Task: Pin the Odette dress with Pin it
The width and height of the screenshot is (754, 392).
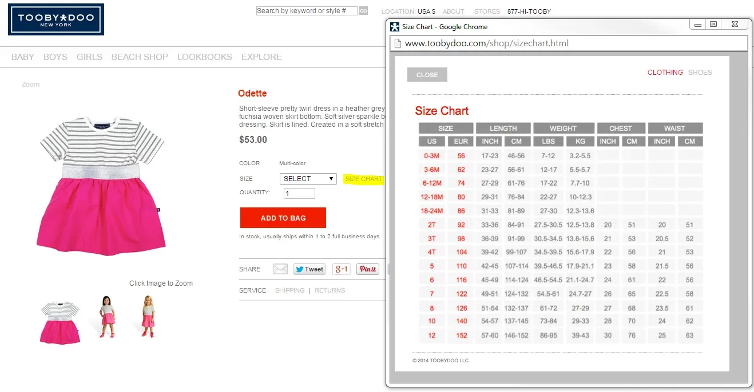Action: tap(368, 269)
